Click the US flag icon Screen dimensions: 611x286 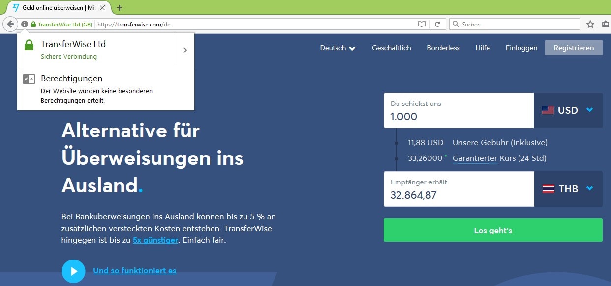548,110
